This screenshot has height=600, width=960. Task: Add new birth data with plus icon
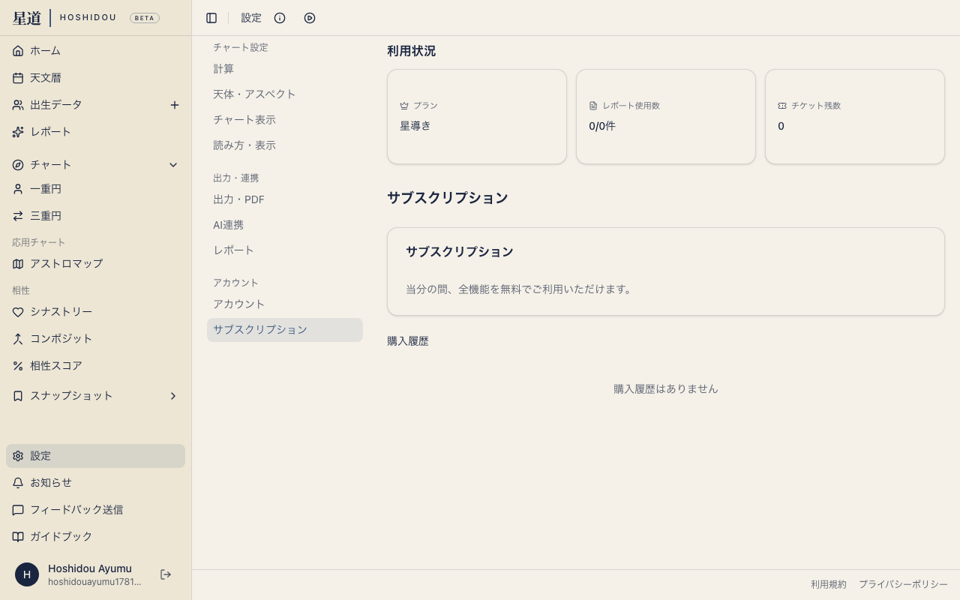click(175, 105)
